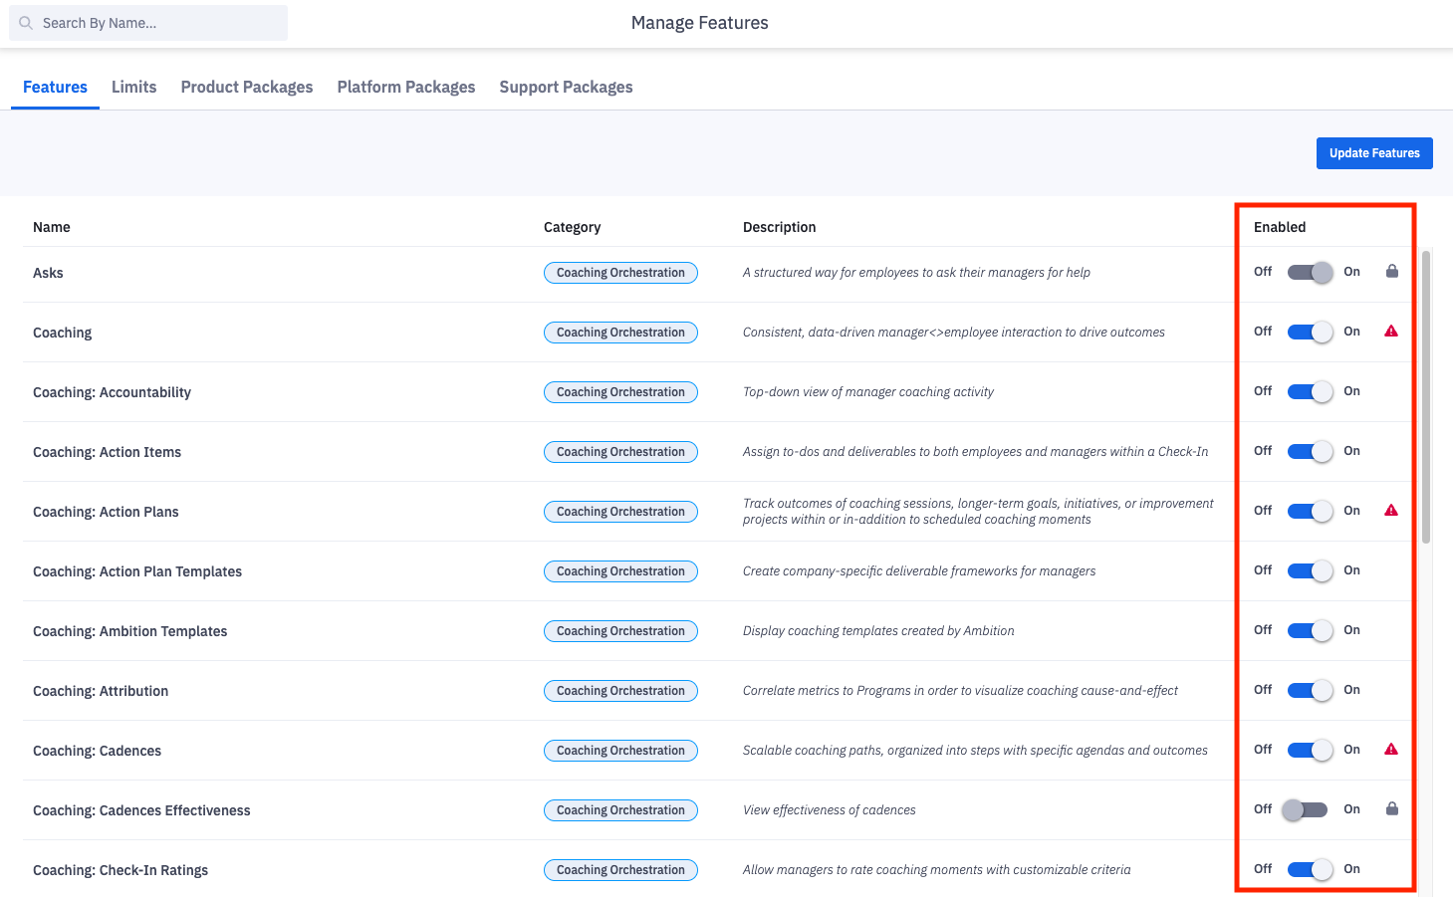Open the Limits tab
Screen dimensions: 1453x897
[x=133, y=88]
